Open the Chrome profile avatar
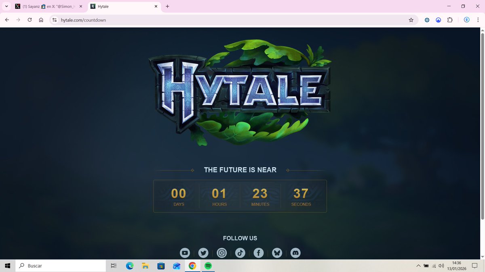Viewport: 485px width, 272px height. pyautogui.click(x=466, y=20)
